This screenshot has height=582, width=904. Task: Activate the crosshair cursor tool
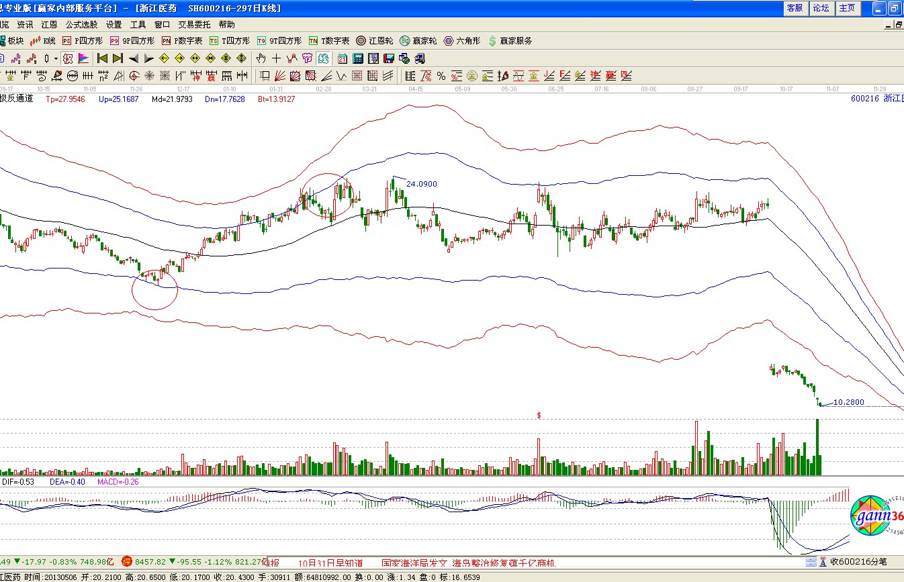[276, 58]
